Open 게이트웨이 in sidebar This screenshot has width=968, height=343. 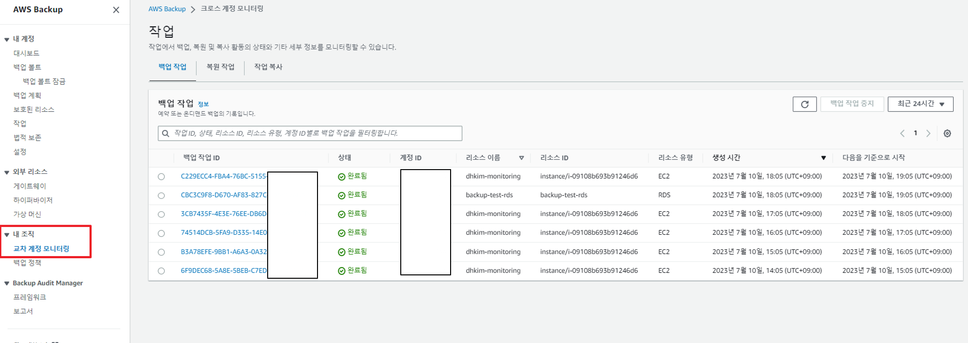coord(30,186)
